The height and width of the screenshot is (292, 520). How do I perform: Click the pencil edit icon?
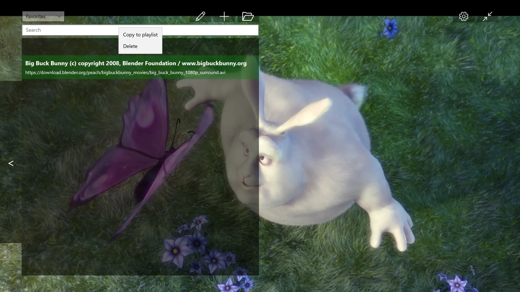[x=200, y=16]
